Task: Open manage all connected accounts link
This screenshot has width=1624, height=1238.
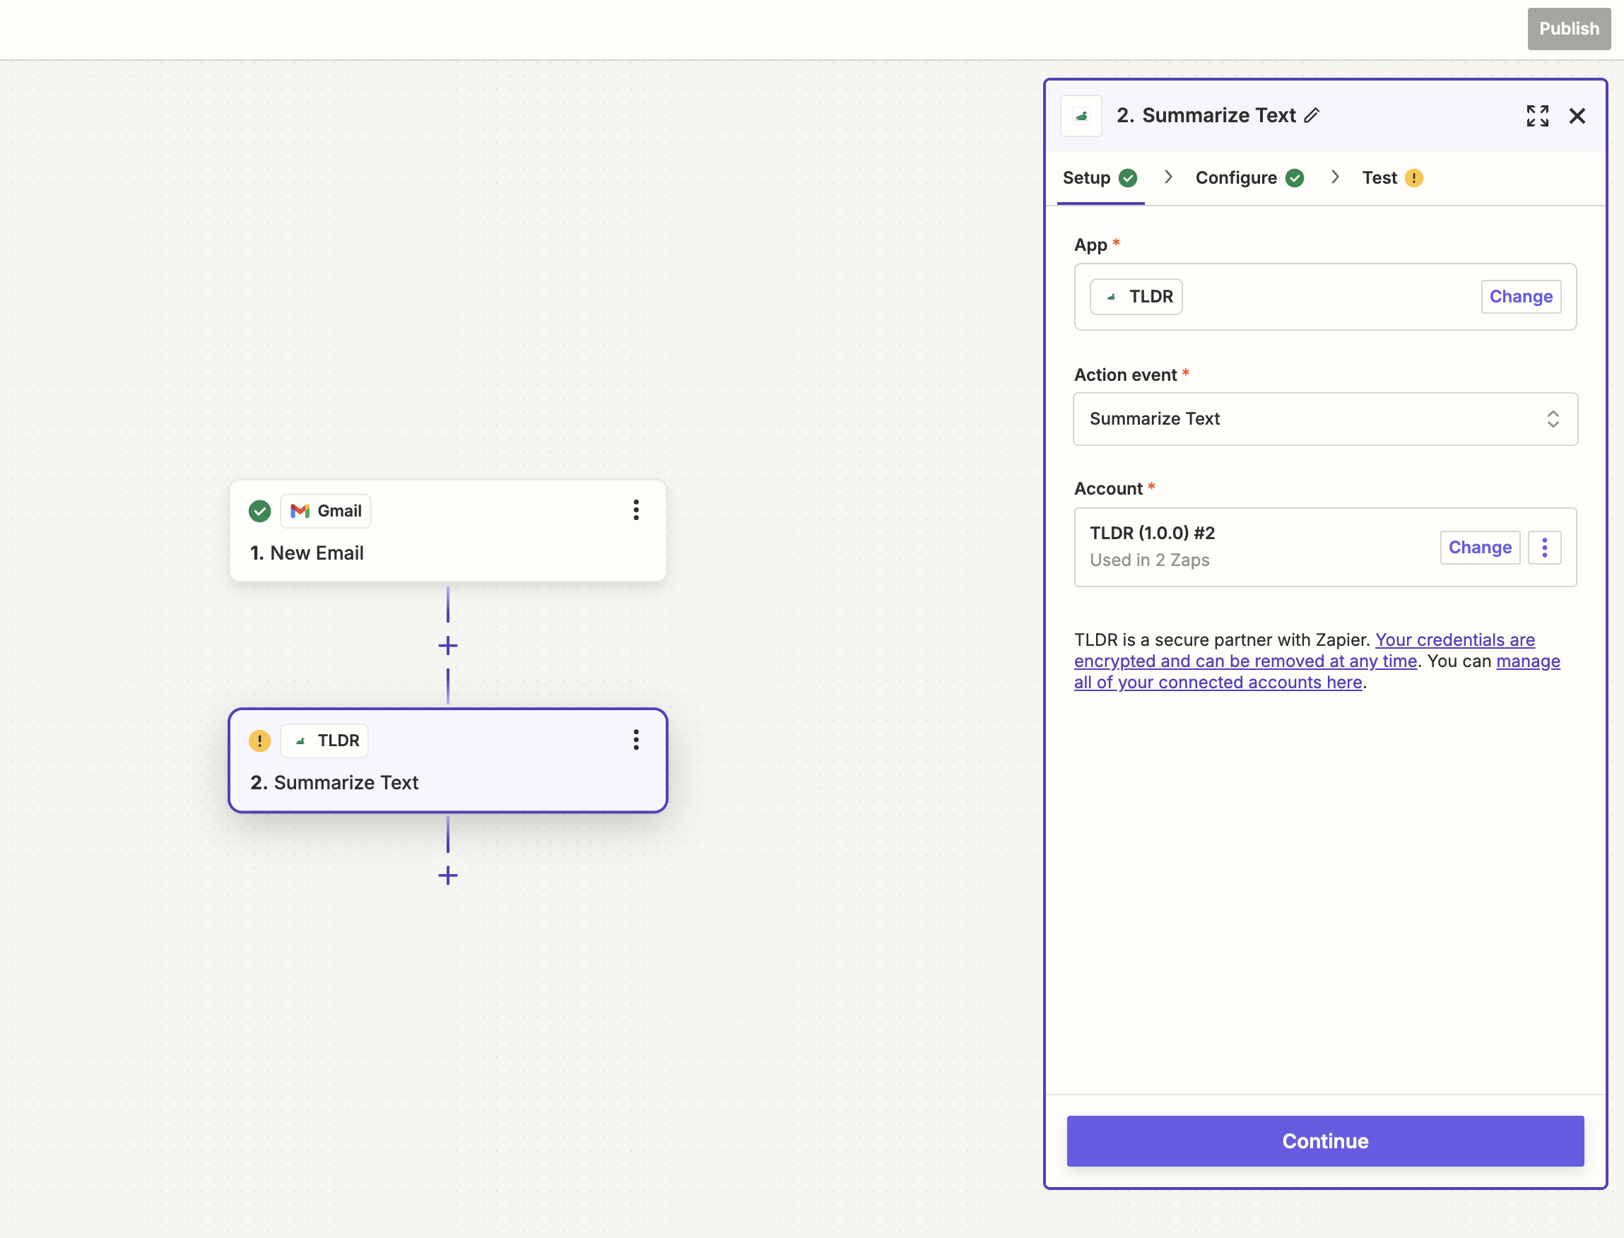Action: (1317, 671)
